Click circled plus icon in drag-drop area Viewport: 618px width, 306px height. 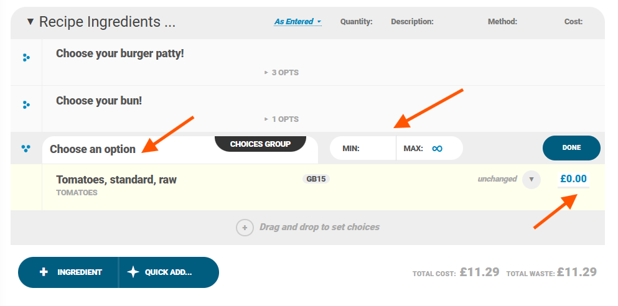[245, 228]
